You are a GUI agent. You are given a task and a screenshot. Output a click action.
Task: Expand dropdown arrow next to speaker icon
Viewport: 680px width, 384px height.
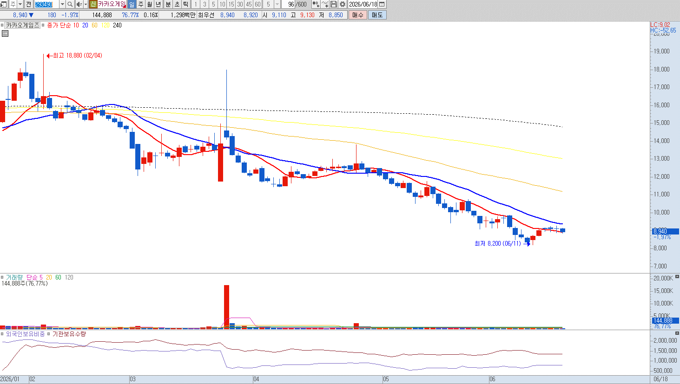pyautogui.click(x=86, y=4)
